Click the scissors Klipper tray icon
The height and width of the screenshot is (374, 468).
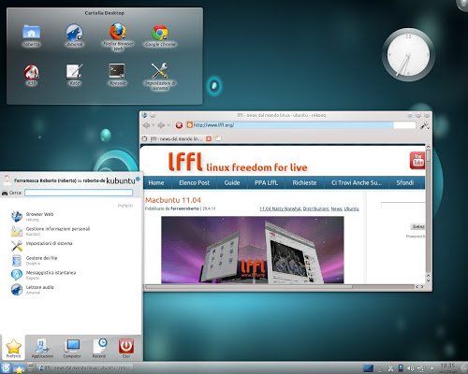click(x=390, y=368)
